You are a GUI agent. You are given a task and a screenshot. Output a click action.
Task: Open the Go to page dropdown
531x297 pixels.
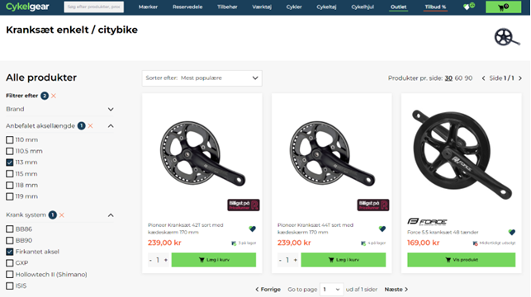pos(331,290)
